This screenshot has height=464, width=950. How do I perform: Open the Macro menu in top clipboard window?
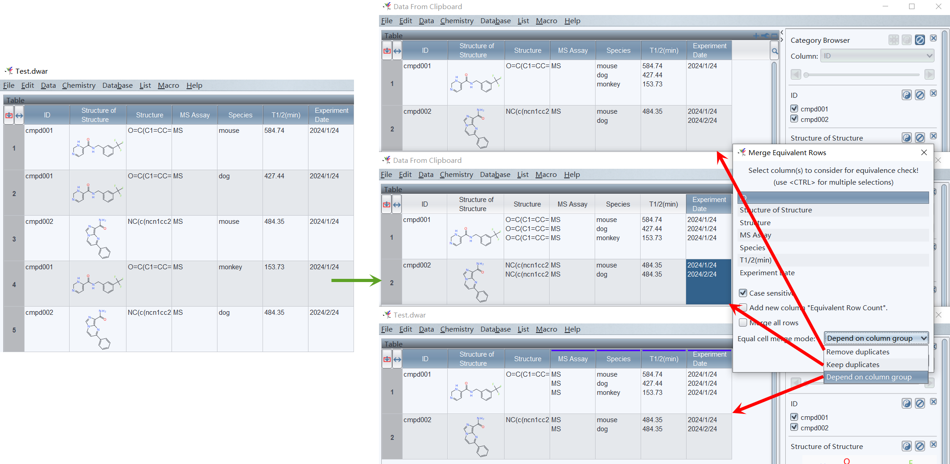546,21
